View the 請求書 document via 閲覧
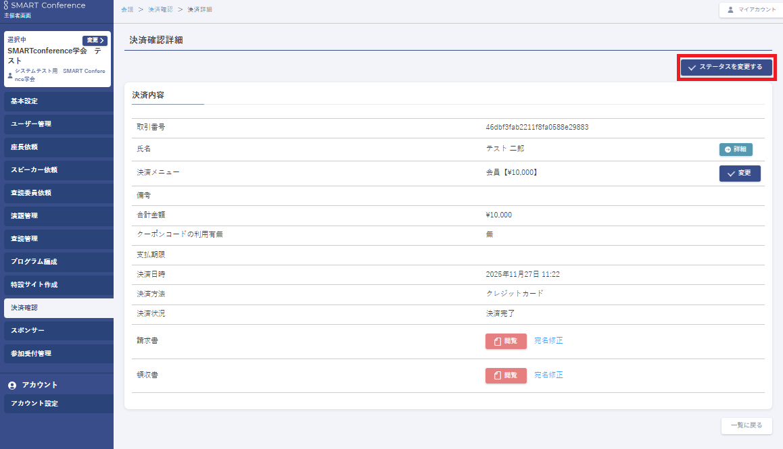783x449 pixels. (506, 341)
